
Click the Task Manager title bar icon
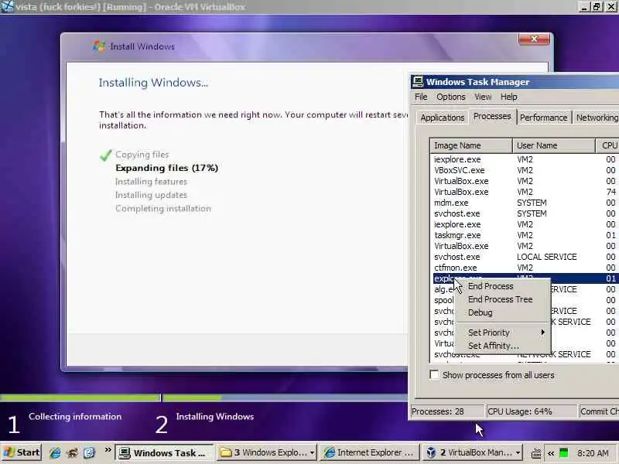[x=417, y=82]
